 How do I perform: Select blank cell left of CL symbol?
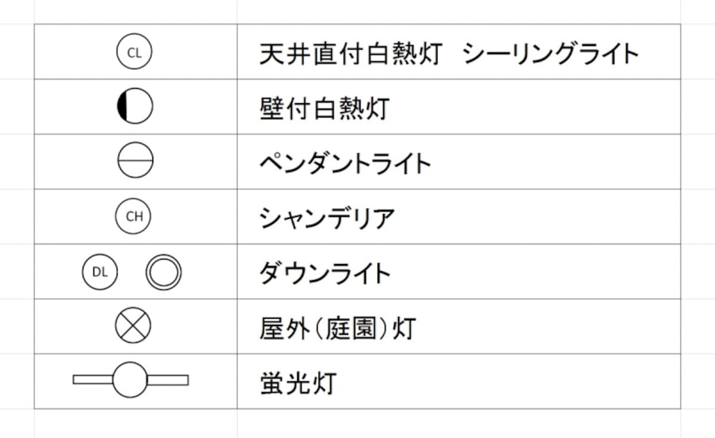coord(17,52)
